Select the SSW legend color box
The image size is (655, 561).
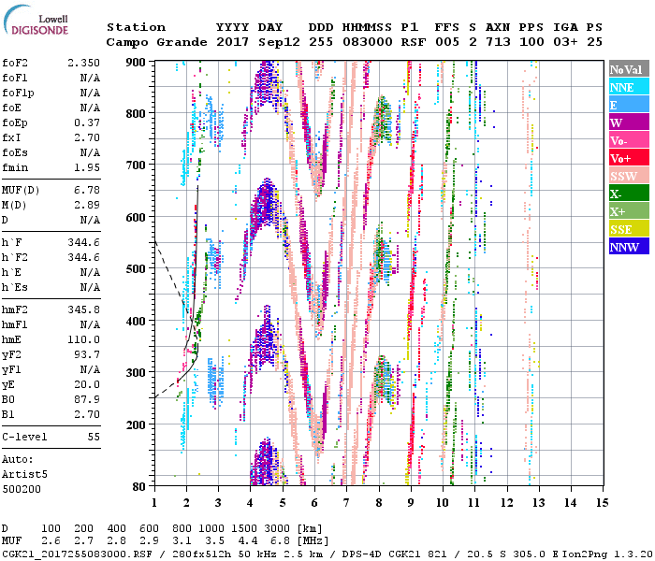(629, 176)
